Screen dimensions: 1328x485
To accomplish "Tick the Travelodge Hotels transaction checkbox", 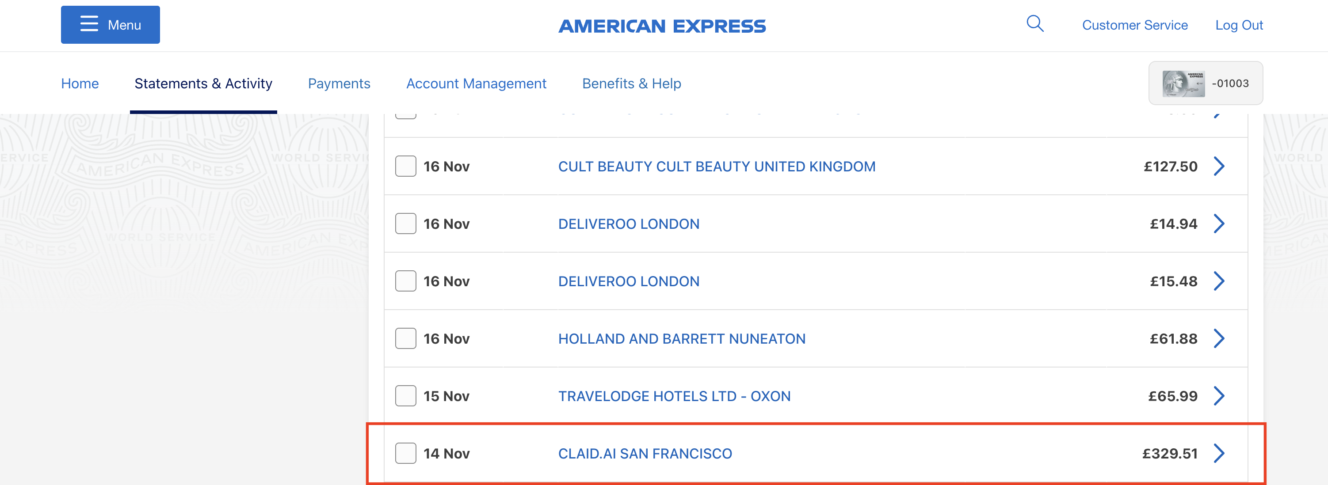I will [x=406, y=396].
